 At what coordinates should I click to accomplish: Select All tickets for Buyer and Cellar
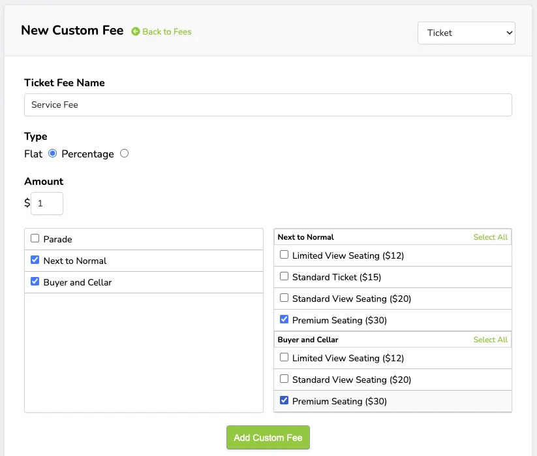tap(490, 340)
